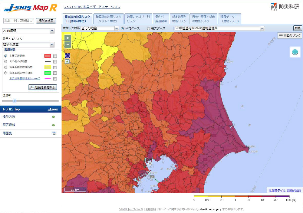Screen dimensions: 303x213
Task: Click the glossary icon beside 用語集
Action: 54,133
